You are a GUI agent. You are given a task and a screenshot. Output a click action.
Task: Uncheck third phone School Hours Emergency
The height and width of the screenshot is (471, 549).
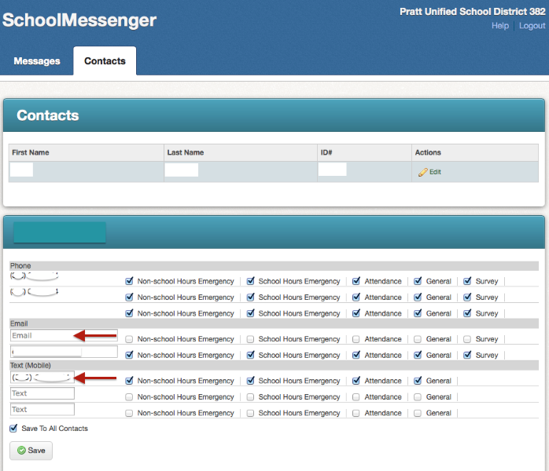[250, 313]
